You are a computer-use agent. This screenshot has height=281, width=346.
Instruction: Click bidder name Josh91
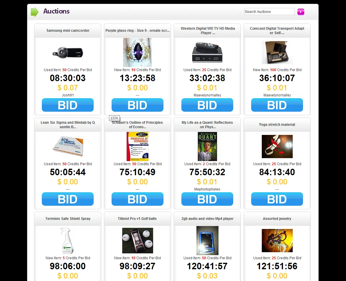[68, 95]
